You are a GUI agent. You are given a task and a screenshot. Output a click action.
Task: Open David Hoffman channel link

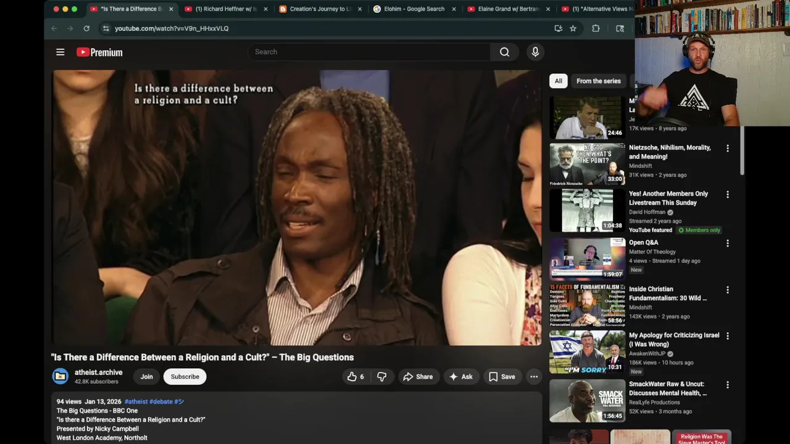pos(647,212)
